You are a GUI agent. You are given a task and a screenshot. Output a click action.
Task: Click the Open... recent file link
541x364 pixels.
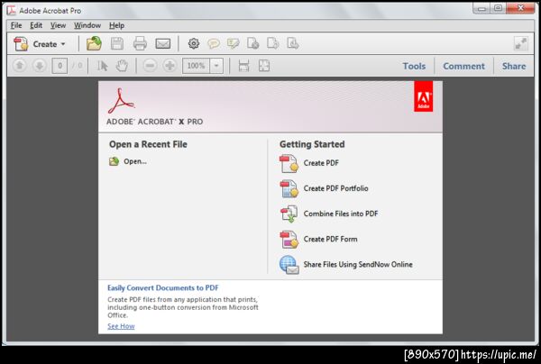tap(135, 161)
